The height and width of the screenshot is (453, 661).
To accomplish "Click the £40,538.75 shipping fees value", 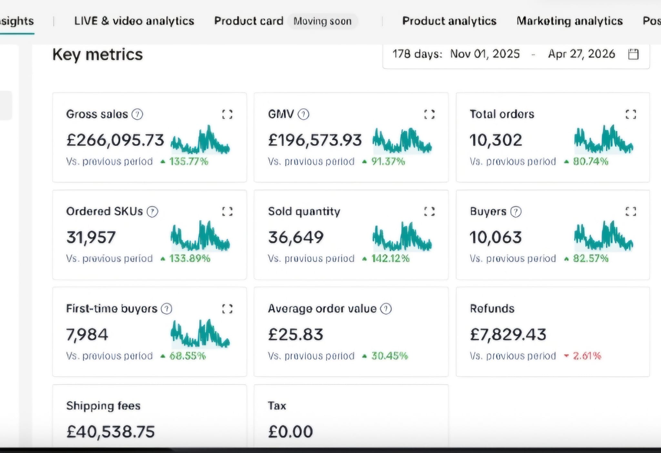I will 111,432.
